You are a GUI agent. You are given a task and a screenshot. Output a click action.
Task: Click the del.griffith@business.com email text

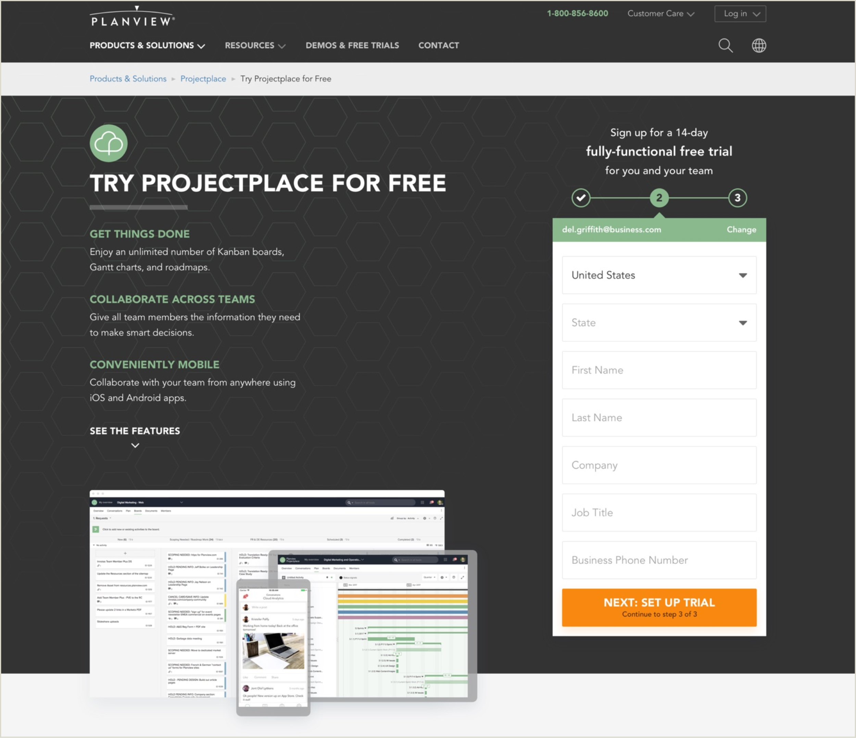click(612, 230)
